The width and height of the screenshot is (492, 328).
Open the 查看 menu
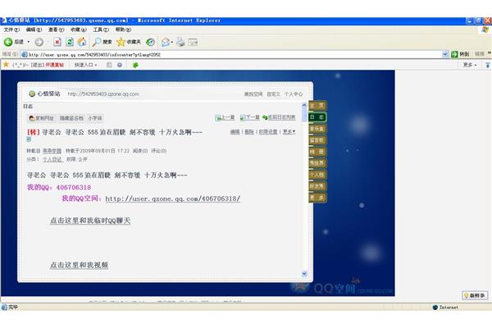tap(56, 30)
